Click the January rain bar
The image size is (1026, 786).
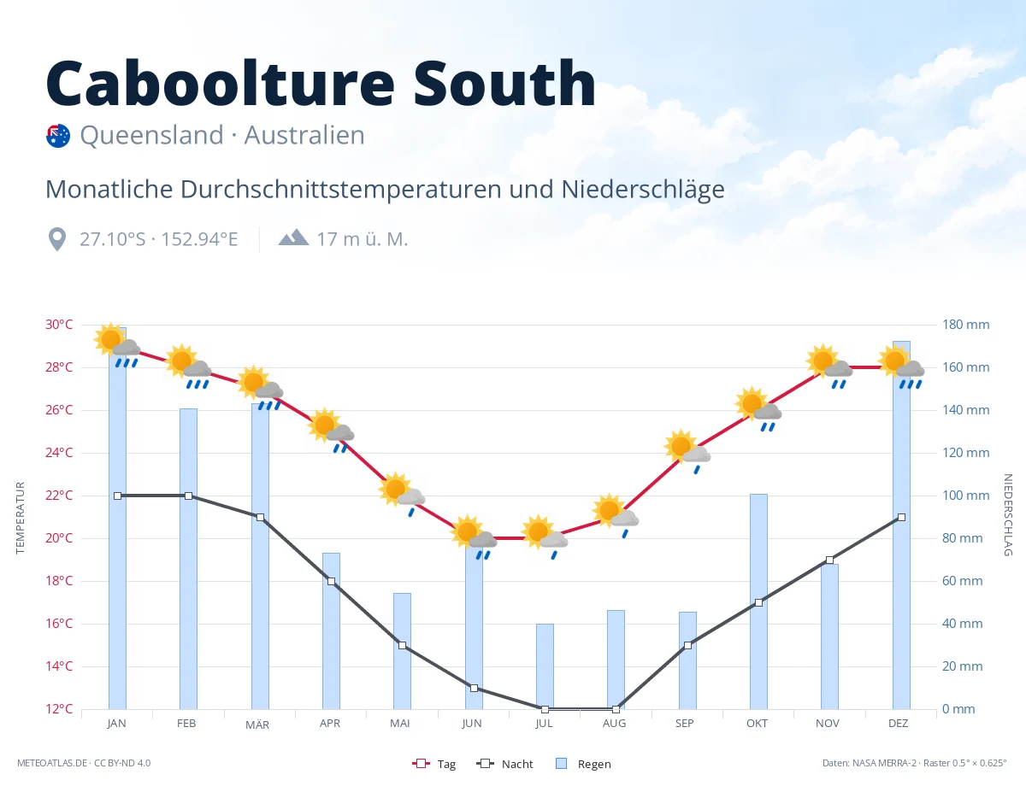(117, 519)
